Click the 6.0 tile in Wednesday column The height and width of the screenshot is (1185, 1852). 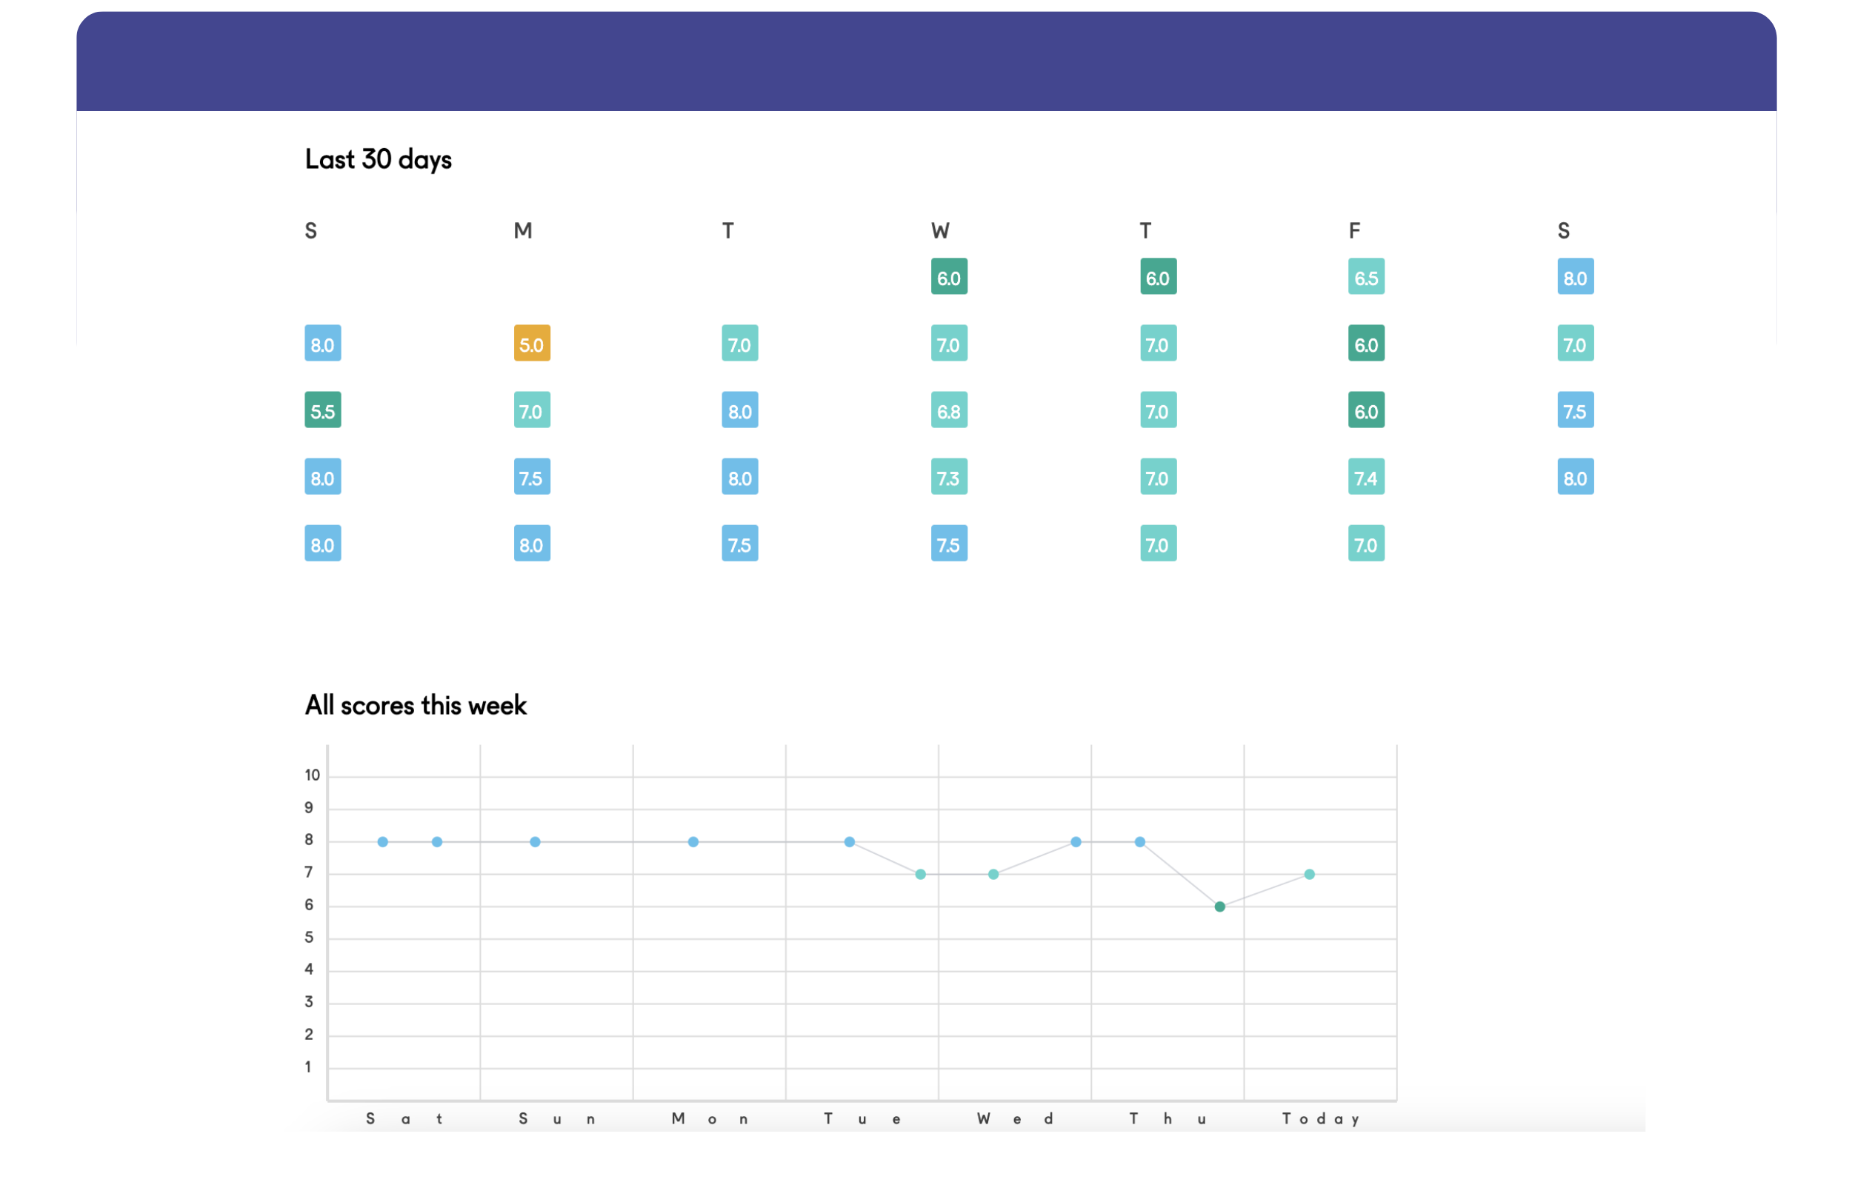(949, 276)
